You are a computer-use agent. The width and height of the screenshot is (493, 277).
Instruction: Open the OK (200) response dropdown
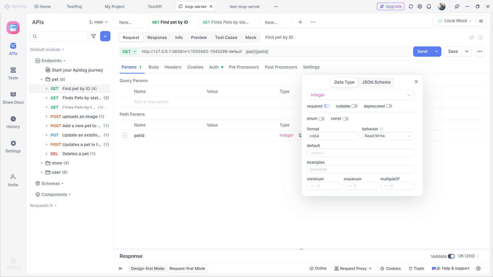[x=469, y=256]
